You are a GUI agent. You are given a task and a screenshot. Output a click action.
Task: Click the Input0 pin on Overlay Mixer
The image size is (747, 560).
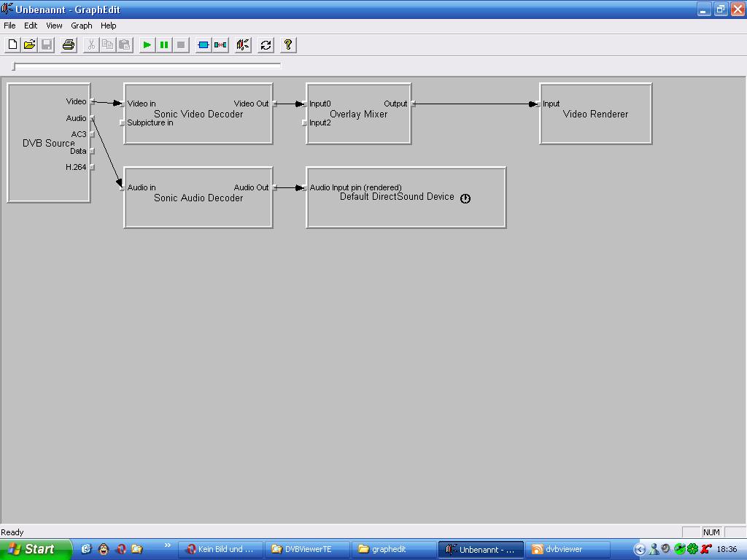pos(304,104)
